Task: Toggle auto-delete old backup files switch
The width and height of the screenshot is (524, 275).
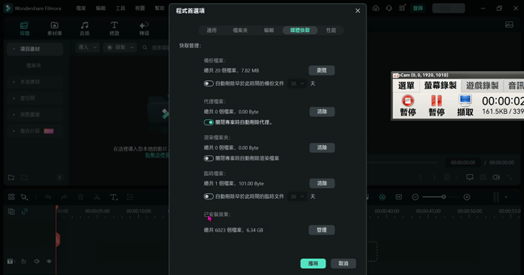Action: tap(209, 83)
